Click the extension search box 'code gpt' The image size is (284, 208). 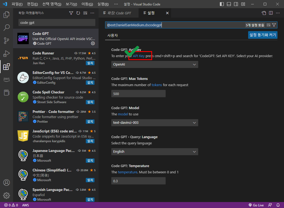click(57, 23)
